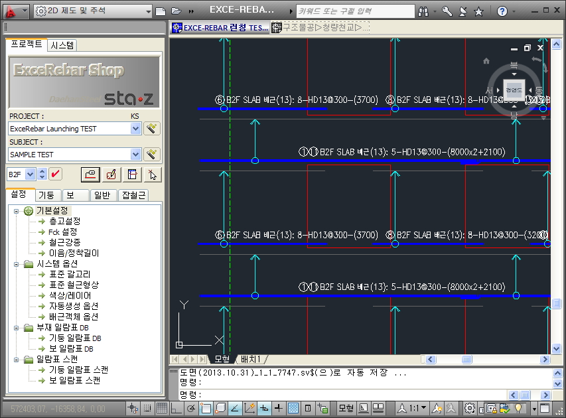Collapse the 기본설정 tree node
The width and height of the screenshot is (566, 418).
click(16, 211)
